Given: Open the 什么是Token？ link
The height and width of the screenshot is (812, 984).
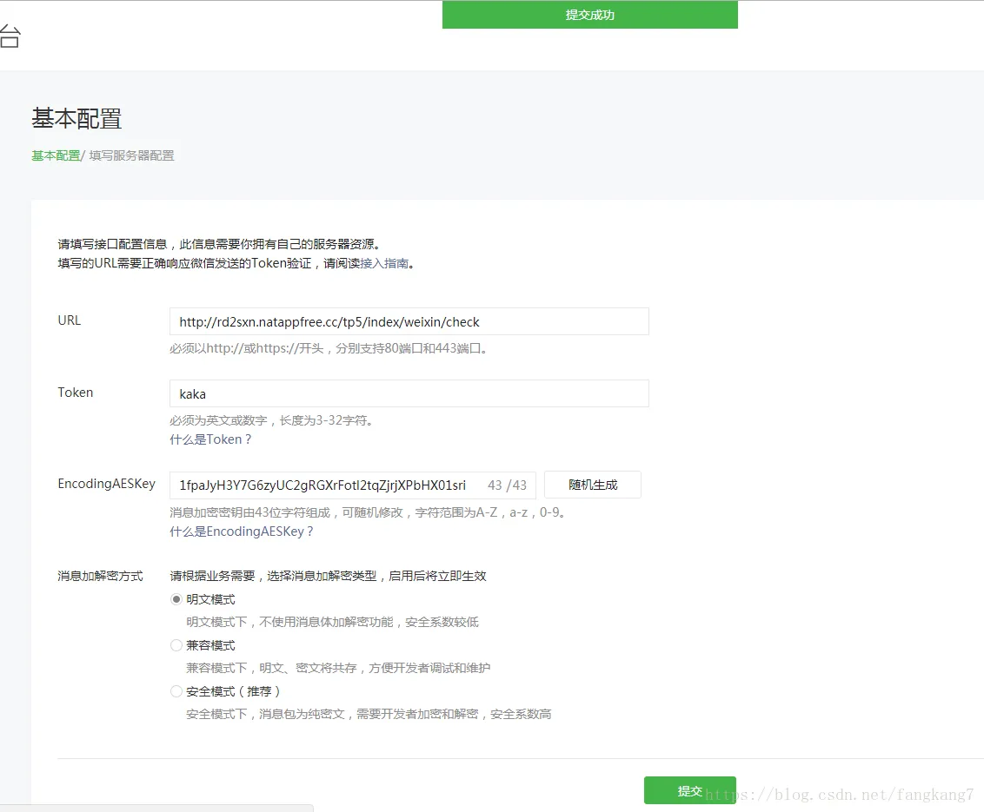Looking at the screenshot, I should click(211, 439).
